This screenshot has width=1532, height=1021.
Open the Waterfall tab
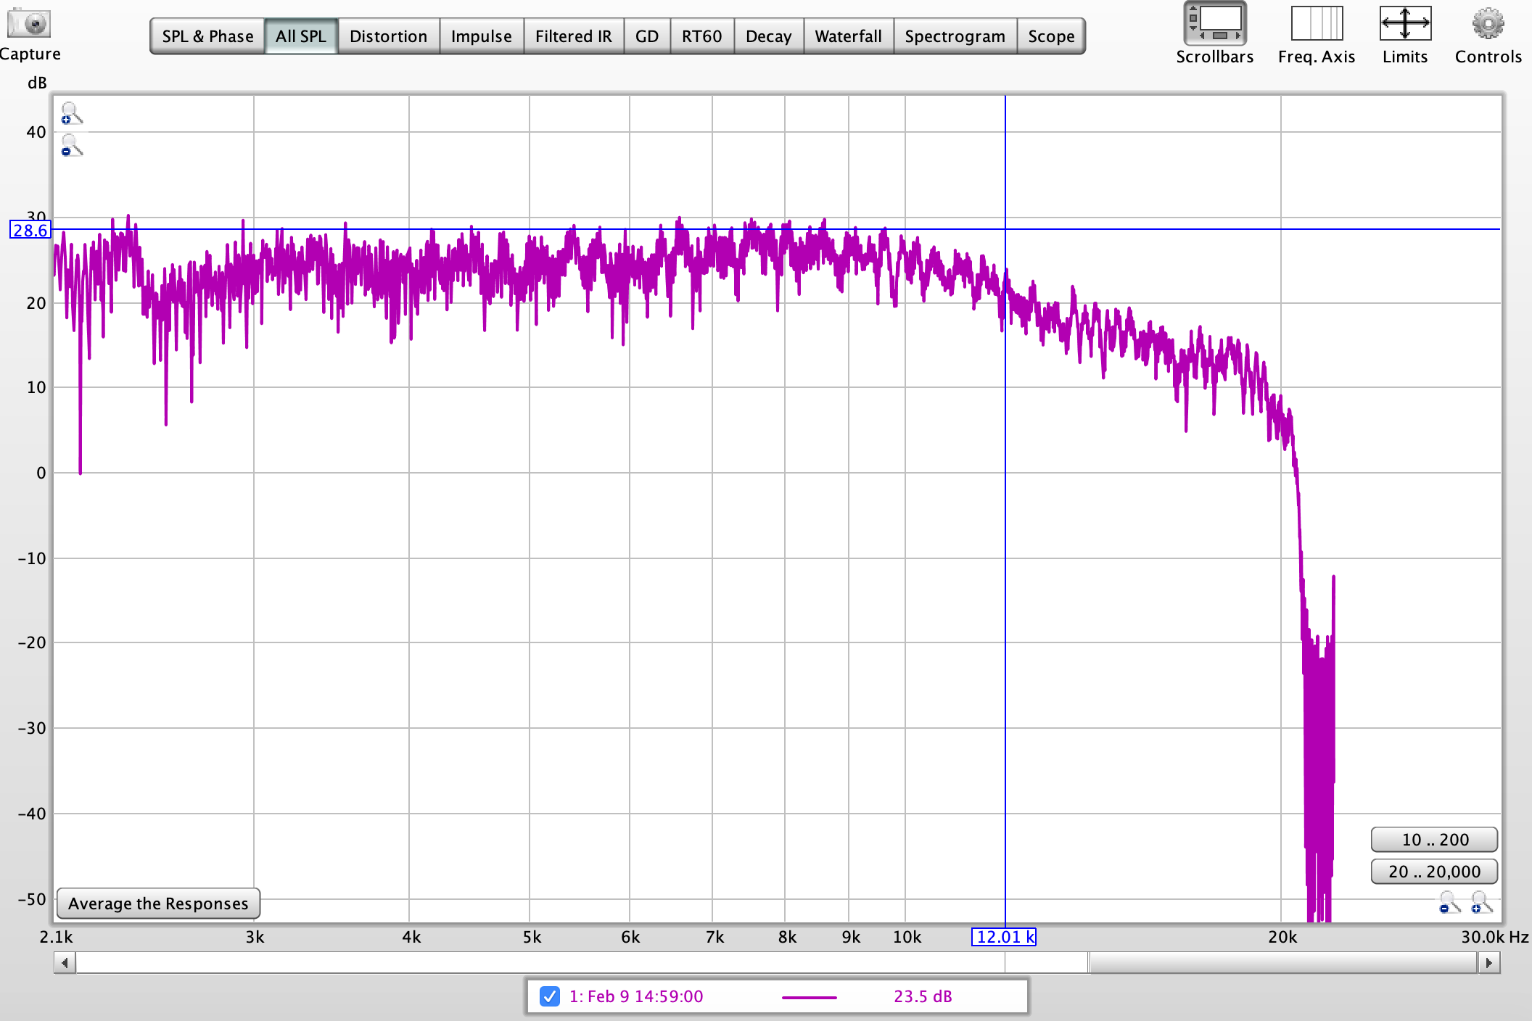(x=849, y=36)
